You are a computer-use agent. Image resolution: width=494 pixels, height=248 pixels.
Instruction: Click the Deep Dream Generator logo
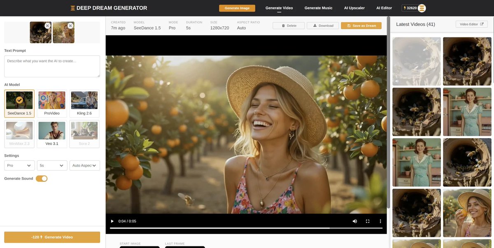point(109,8)
